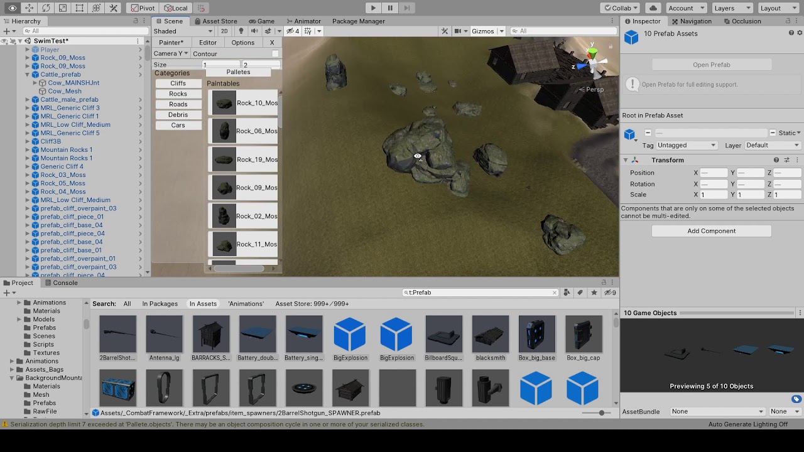
Task: Toggle 2D scene view mode
Action: point(224,31)
